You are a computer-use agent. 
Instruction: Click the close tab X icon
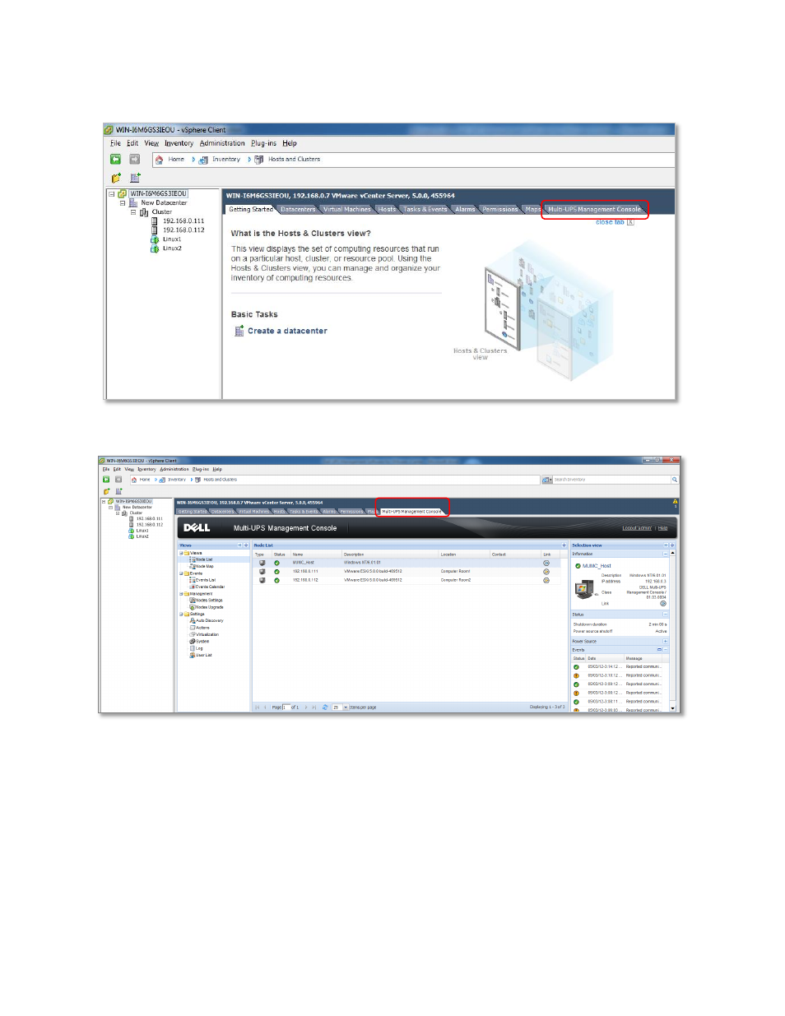630,222
